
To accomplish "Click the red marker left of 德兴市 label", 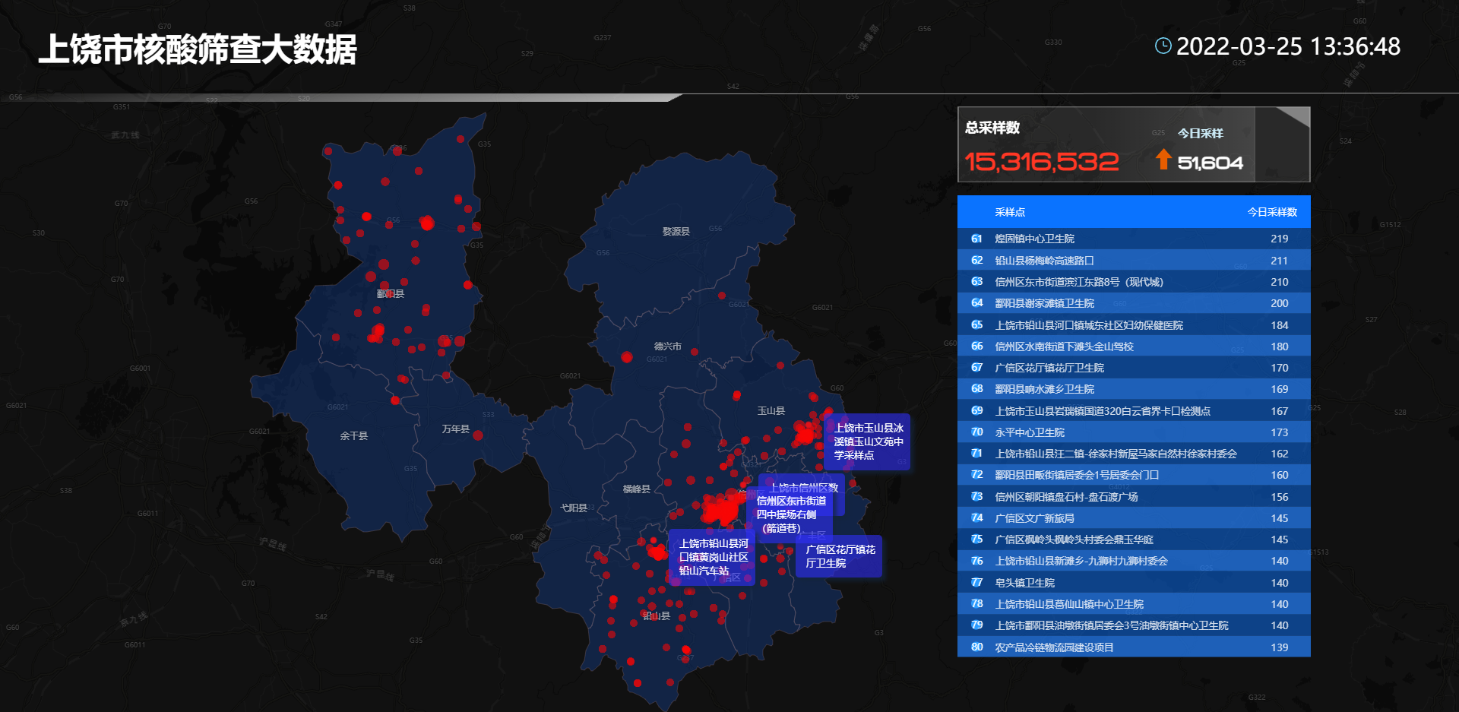I will point(627,357).
